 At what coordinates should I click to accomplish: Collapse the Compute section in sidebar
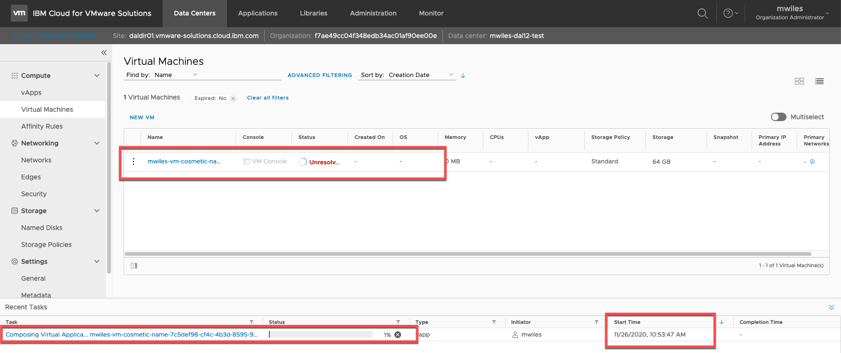(97, 76)
